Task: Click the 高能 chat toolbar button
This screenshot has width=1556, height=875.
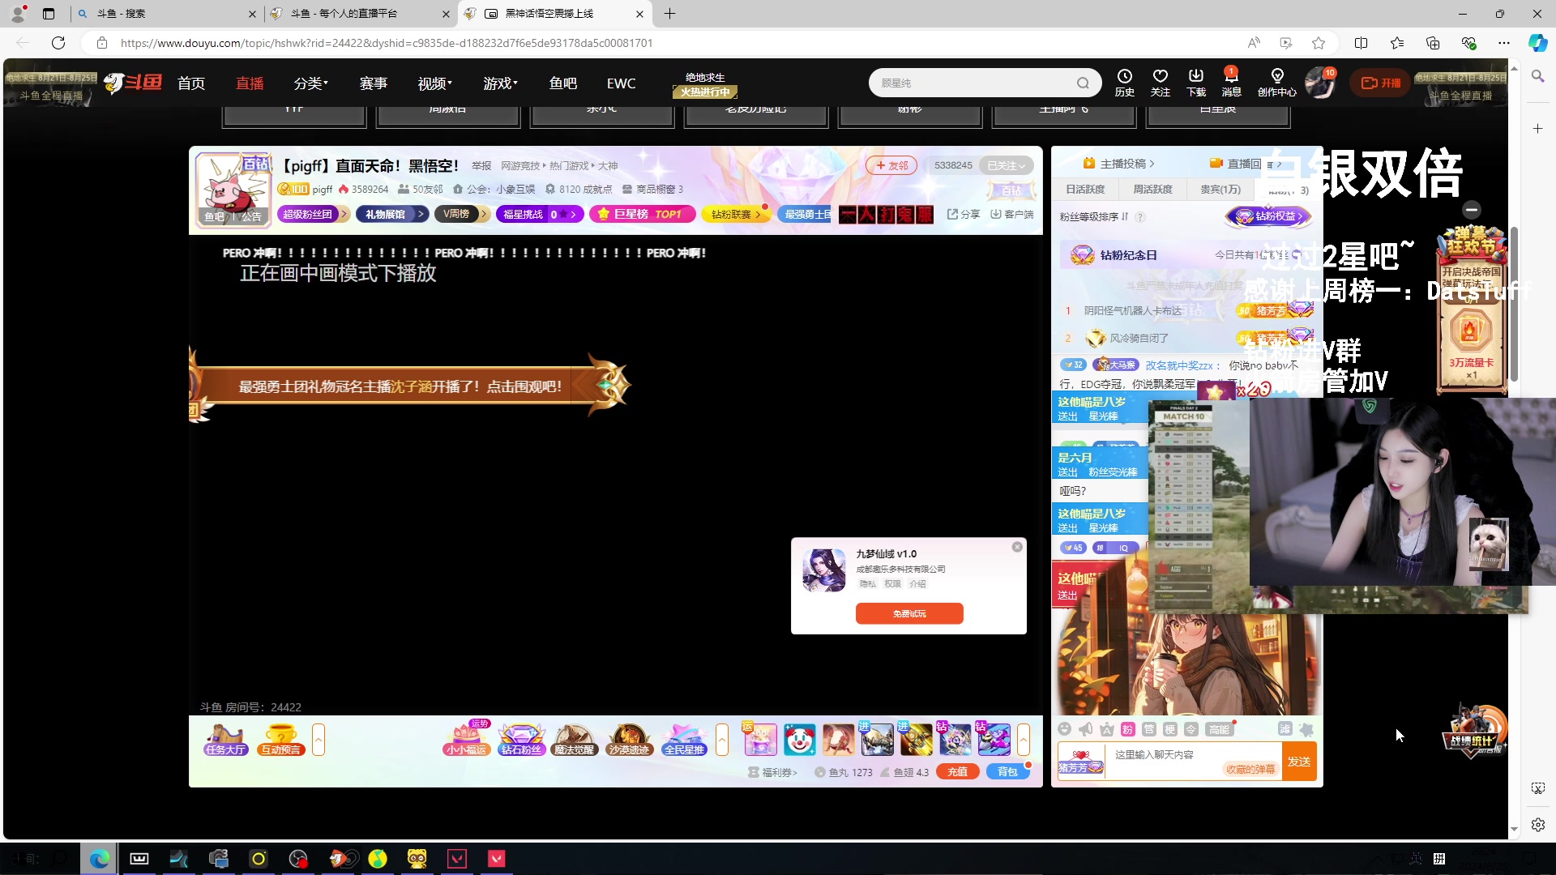Action: tap(1219, 729)
